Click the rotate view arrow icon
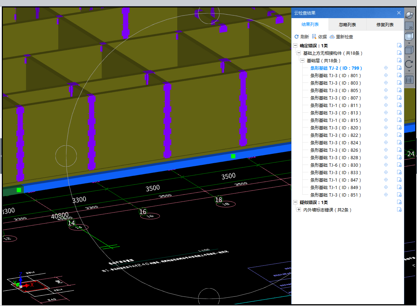The image size is (417, 306). click(409, 64)
